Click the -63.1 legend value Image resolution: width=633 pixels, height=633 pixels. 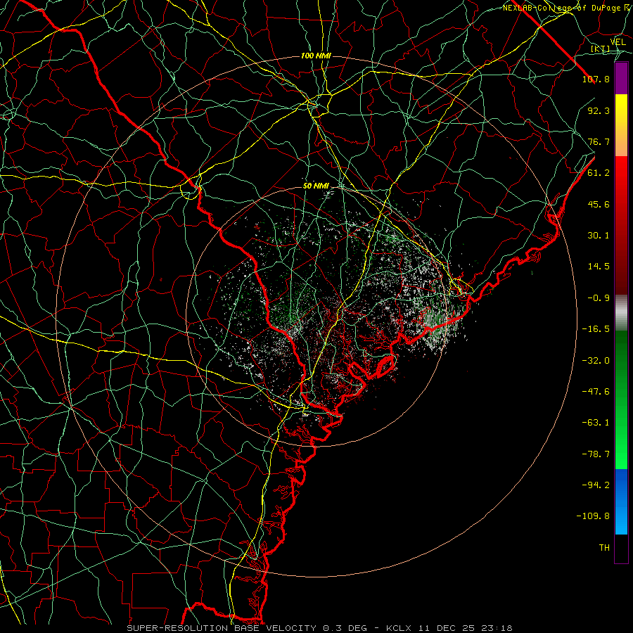coord(596,423)
